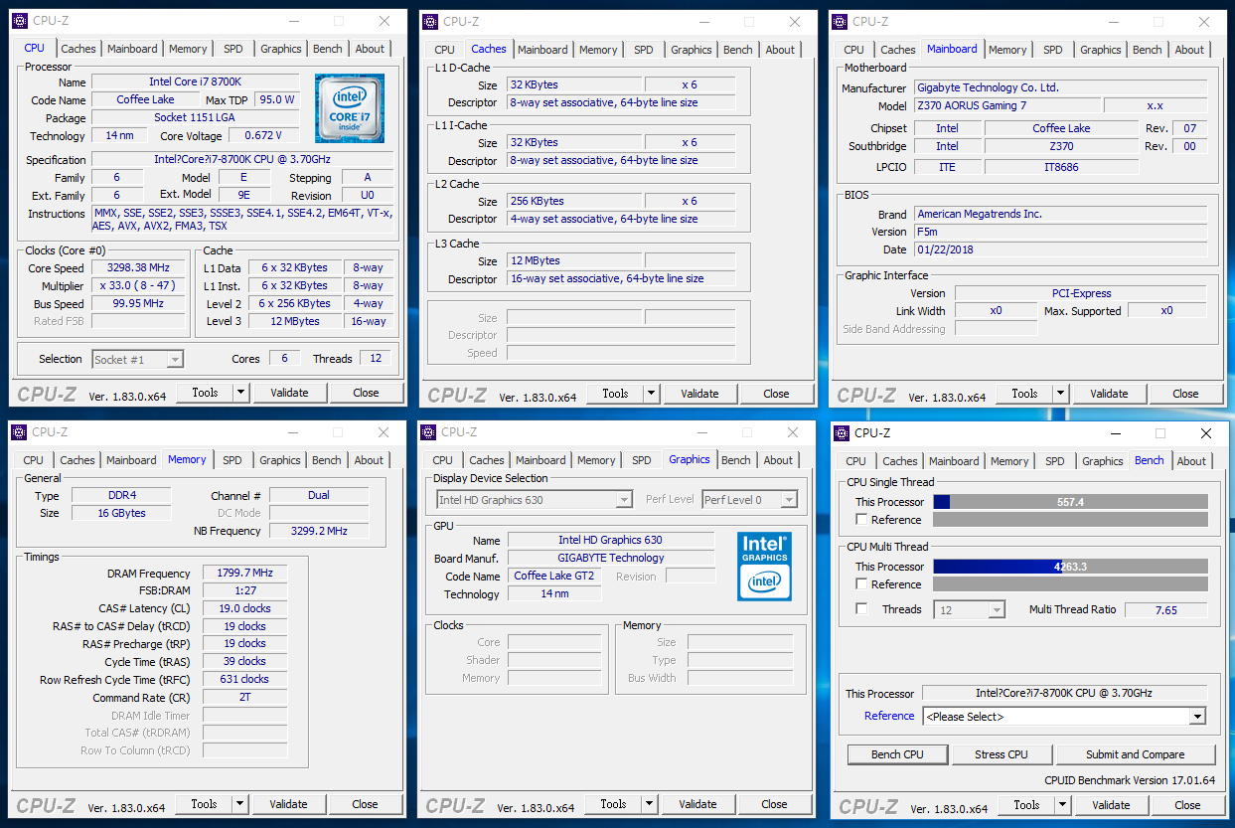Click the Core Speed value 3298.38 MHz
The image size is (1235, 828).
pos(138,267)
